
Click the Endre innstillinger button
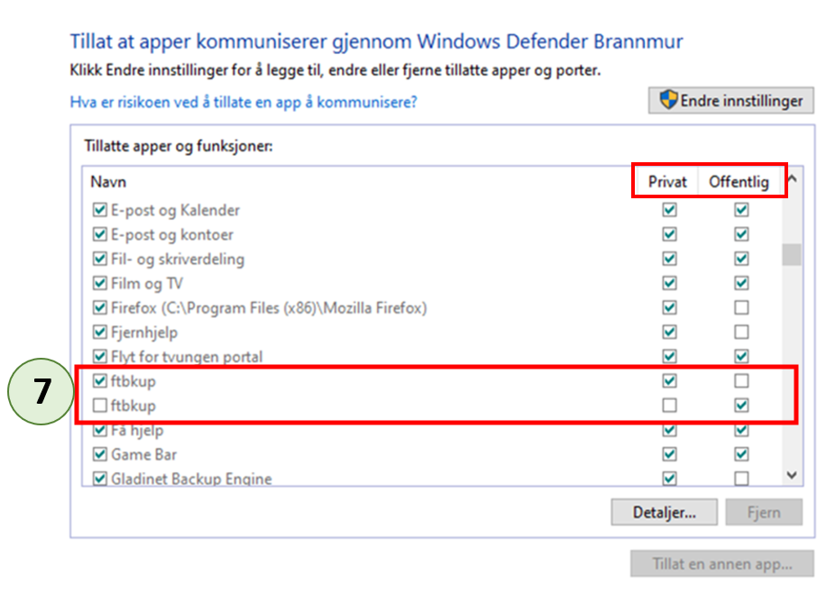tap(731, 100)
